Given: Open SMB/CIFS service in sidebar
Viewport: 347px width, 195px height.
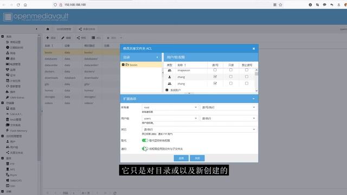Looking at the screenshot, I should pyautogui.click(x=14, y=180).
